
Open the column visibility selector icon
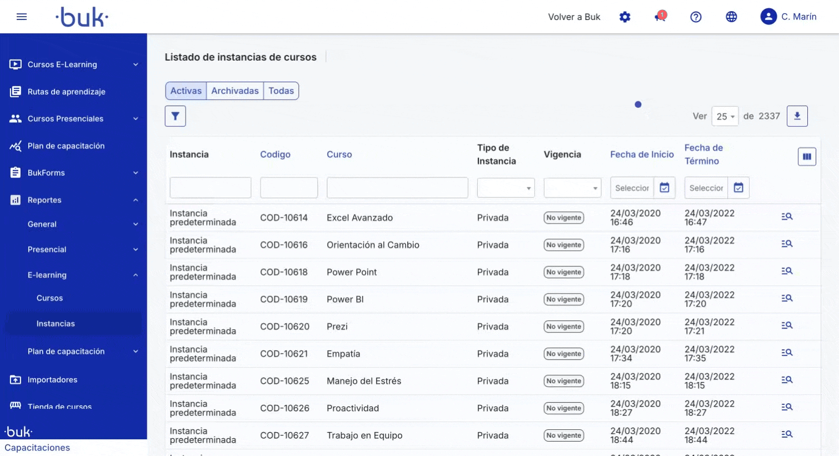(807, 156)
